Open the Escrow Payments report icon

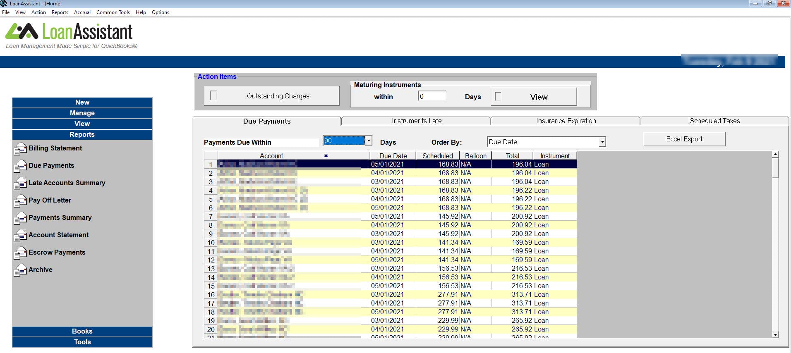coord(20,253)
